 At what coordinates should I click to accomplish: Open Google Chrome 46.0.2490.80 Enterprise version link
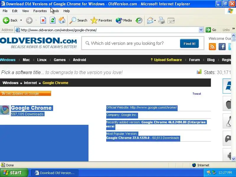[x=156, y=124]
